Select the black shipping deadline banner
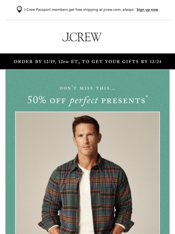The height and width of the screenshot is (234, 175). coord(87,61)
